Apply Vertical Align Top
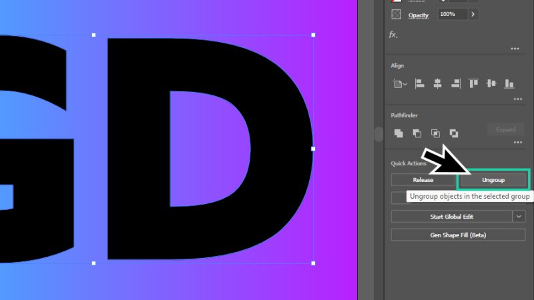 coord(473,84)
